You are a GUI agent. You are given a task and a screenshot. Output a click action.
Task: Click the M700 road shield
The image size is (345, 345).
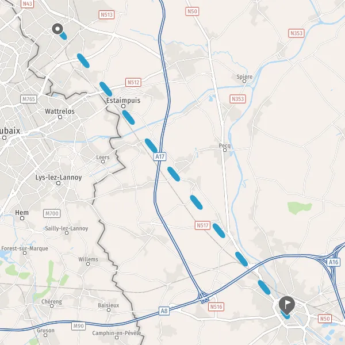point(52,213)
